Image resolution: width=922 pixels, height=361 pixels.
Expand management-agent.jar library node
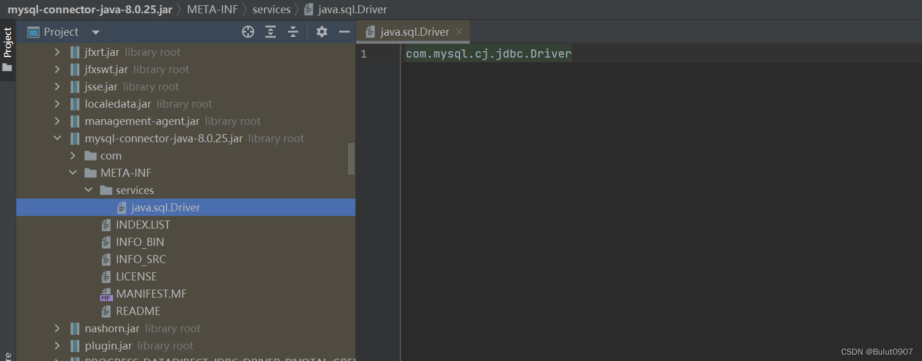(x=57, y=121)
